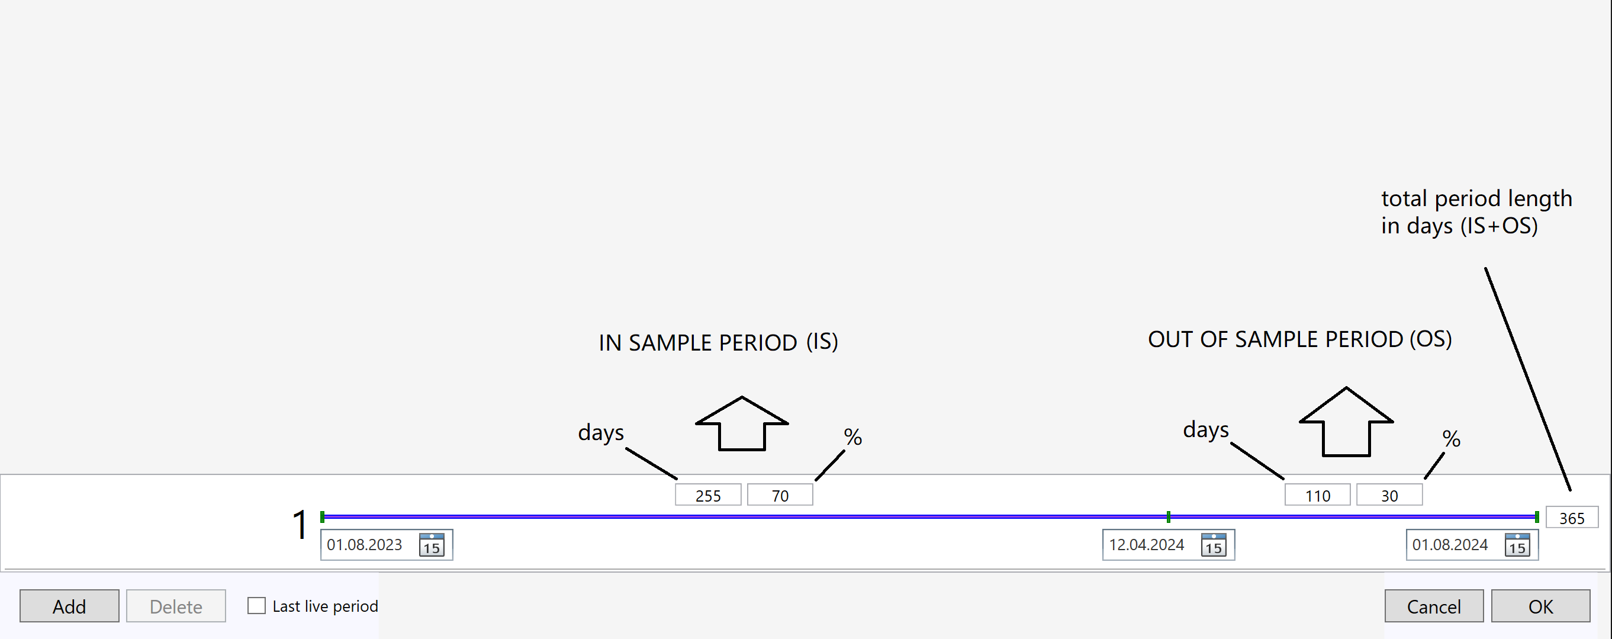Click the green IS/OS split marker on timeline
The image size is (1612, 639).
(x=1169, y=517)
